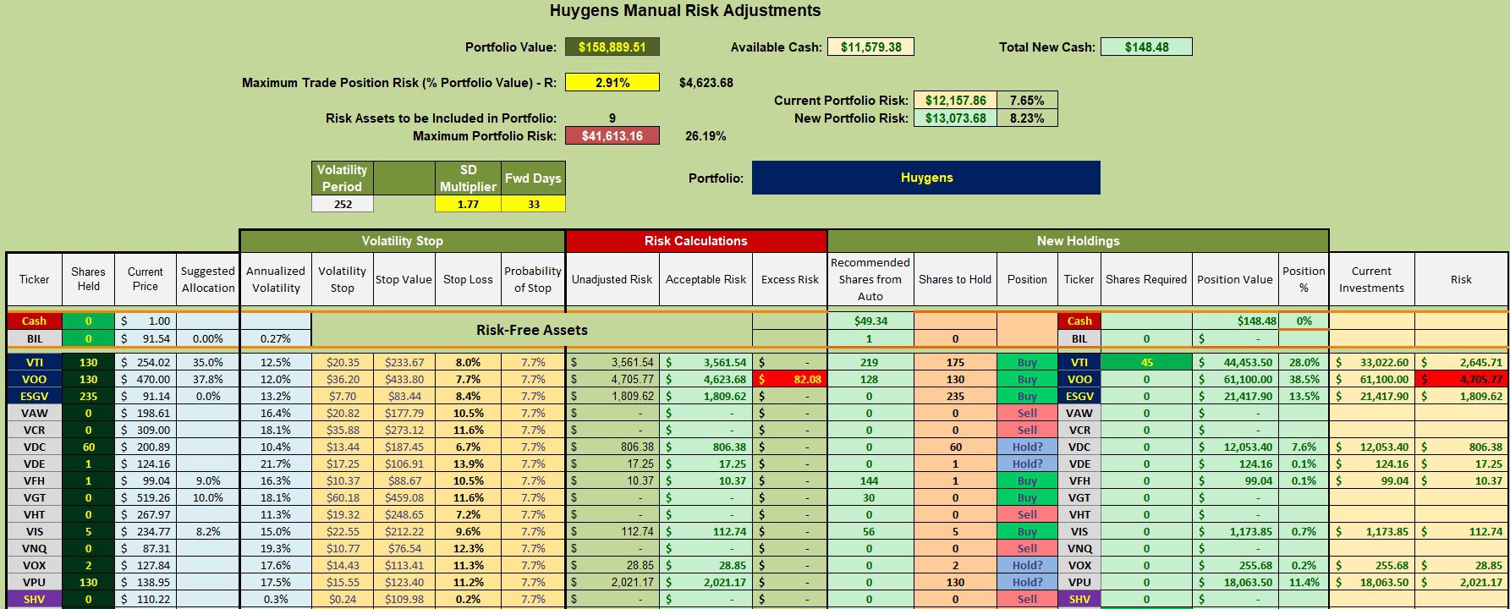Screen dimensions: 1510x609
Task: Click the Current Portfolio Risk amount $12,157.86
Action: (955, 101)
